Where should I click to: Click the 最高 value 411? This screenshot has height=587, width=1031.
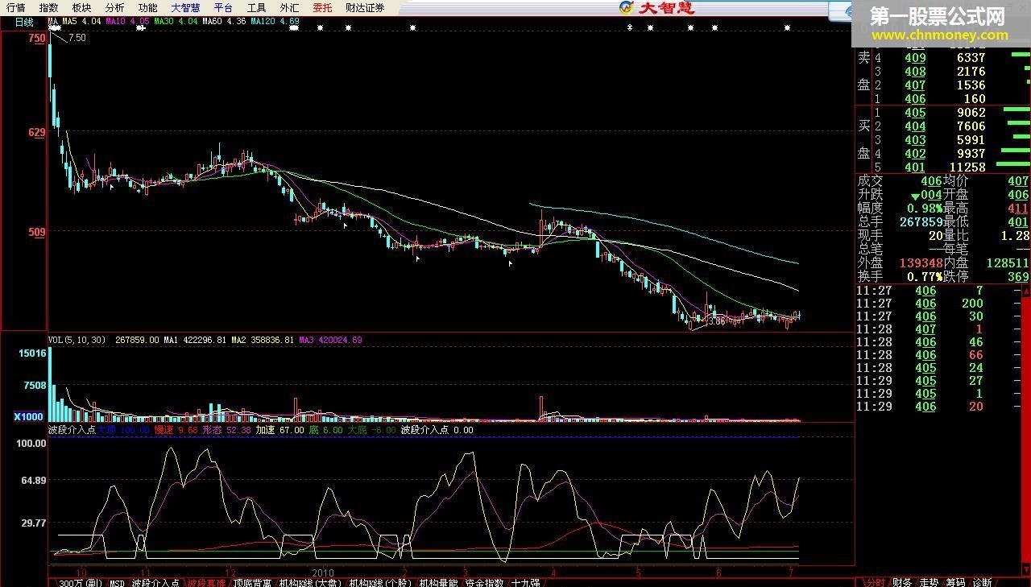click(x=1018, y=208)
